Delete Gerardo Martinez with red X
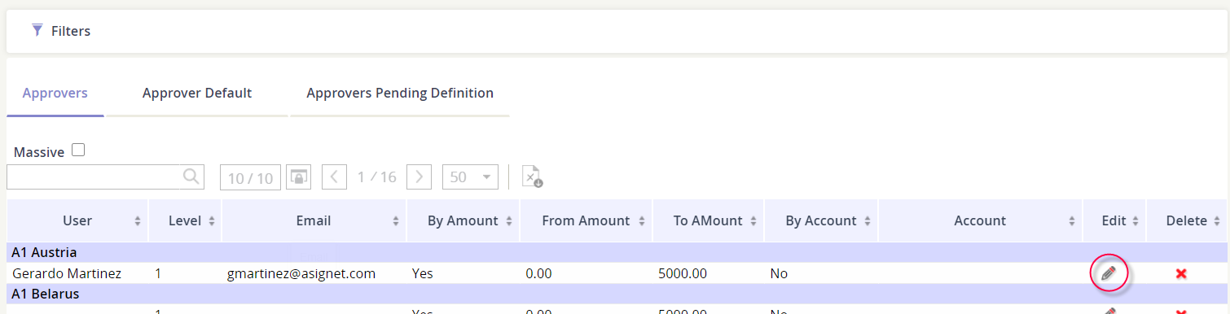 [1181, 274]
